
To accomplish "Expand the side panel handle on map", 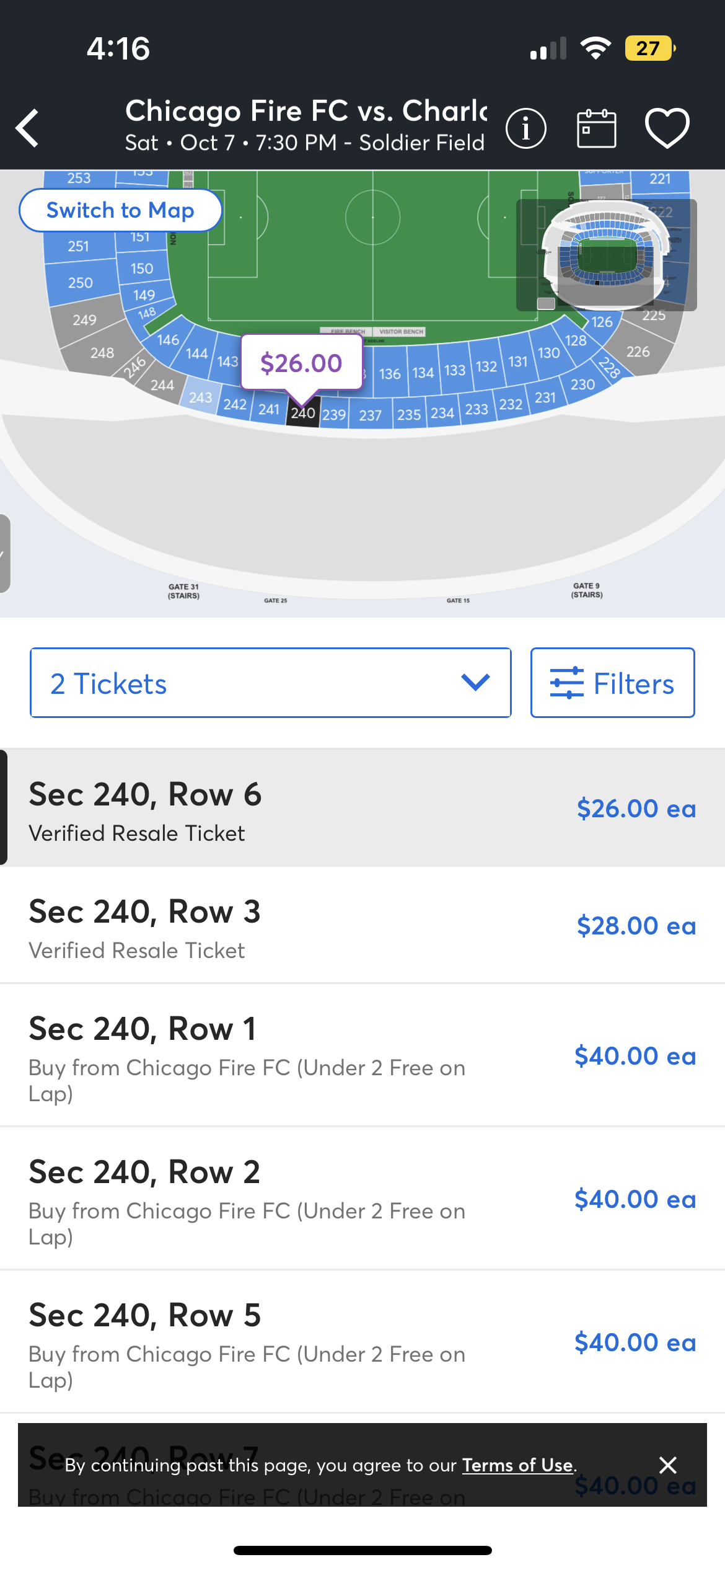I will click(4, 553).
